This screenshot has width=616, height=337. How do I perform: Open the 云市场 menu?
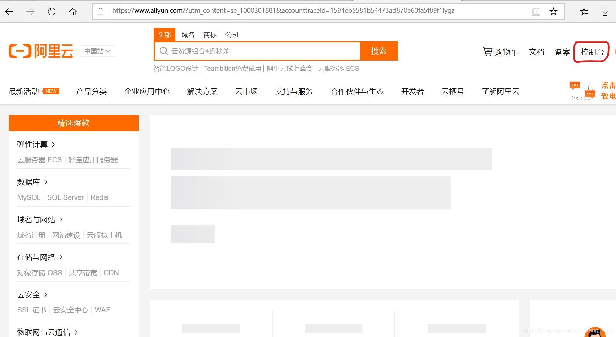click(x=246, y=92)
